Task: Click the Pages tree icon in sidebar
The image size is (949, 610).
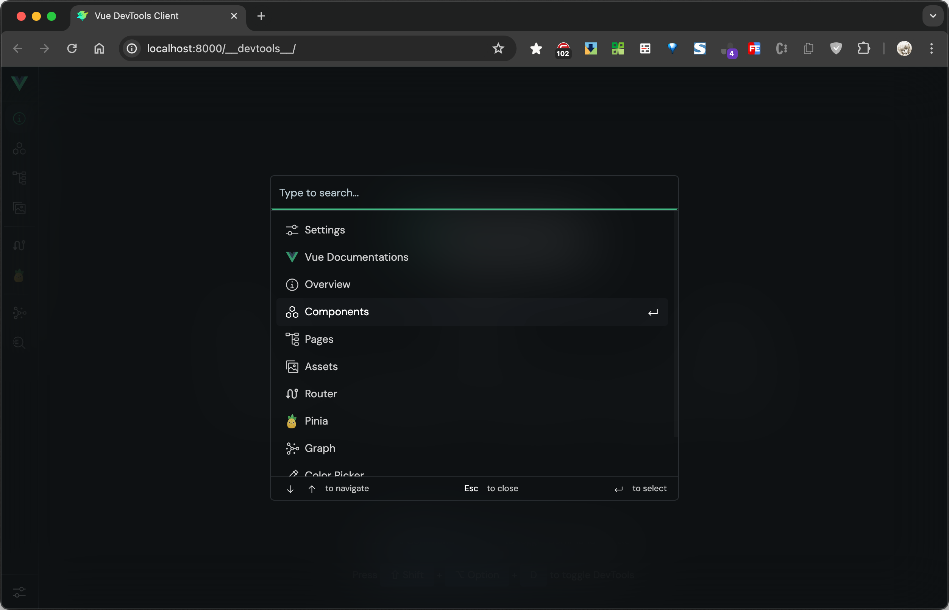Action: point(19,178)
